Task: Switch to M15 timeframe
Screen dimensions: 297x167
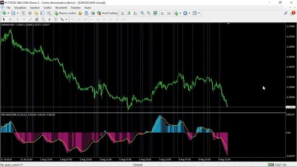Action: (x=85, y=19)
